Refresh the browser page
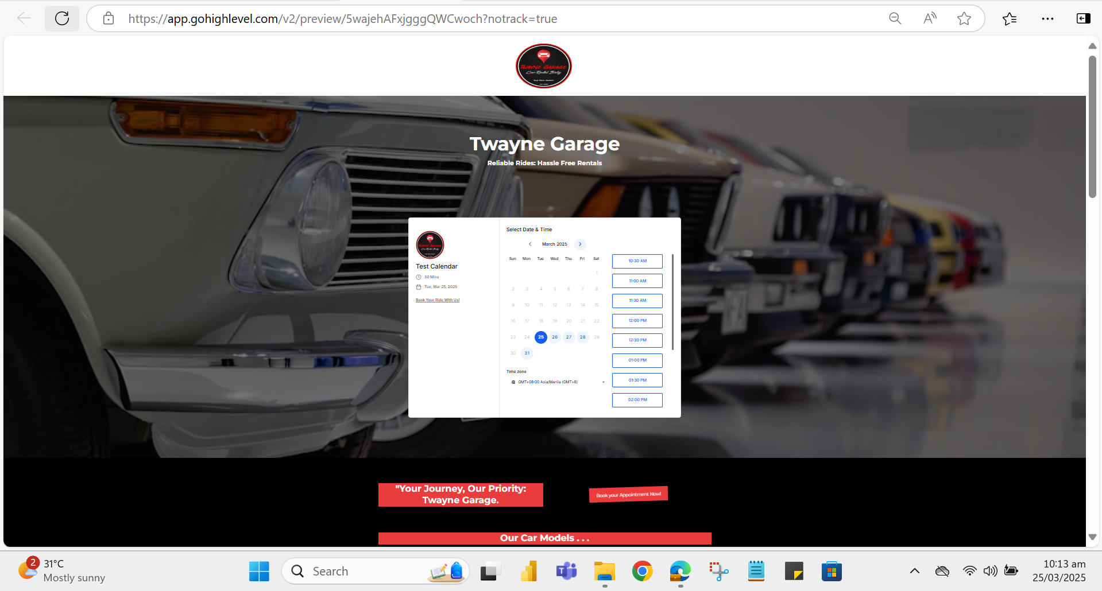Screen dimensions: 1102x591 click(x=62, y=18)
